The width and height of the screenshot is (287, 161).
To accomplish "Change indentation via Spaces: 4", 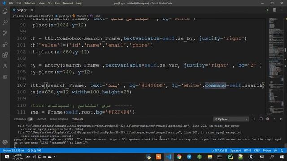I will (x=235, y=150).
